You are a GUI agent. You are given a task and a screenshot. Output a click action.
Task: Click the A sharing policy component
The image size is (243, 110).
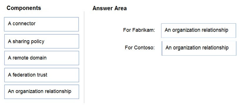42,41
